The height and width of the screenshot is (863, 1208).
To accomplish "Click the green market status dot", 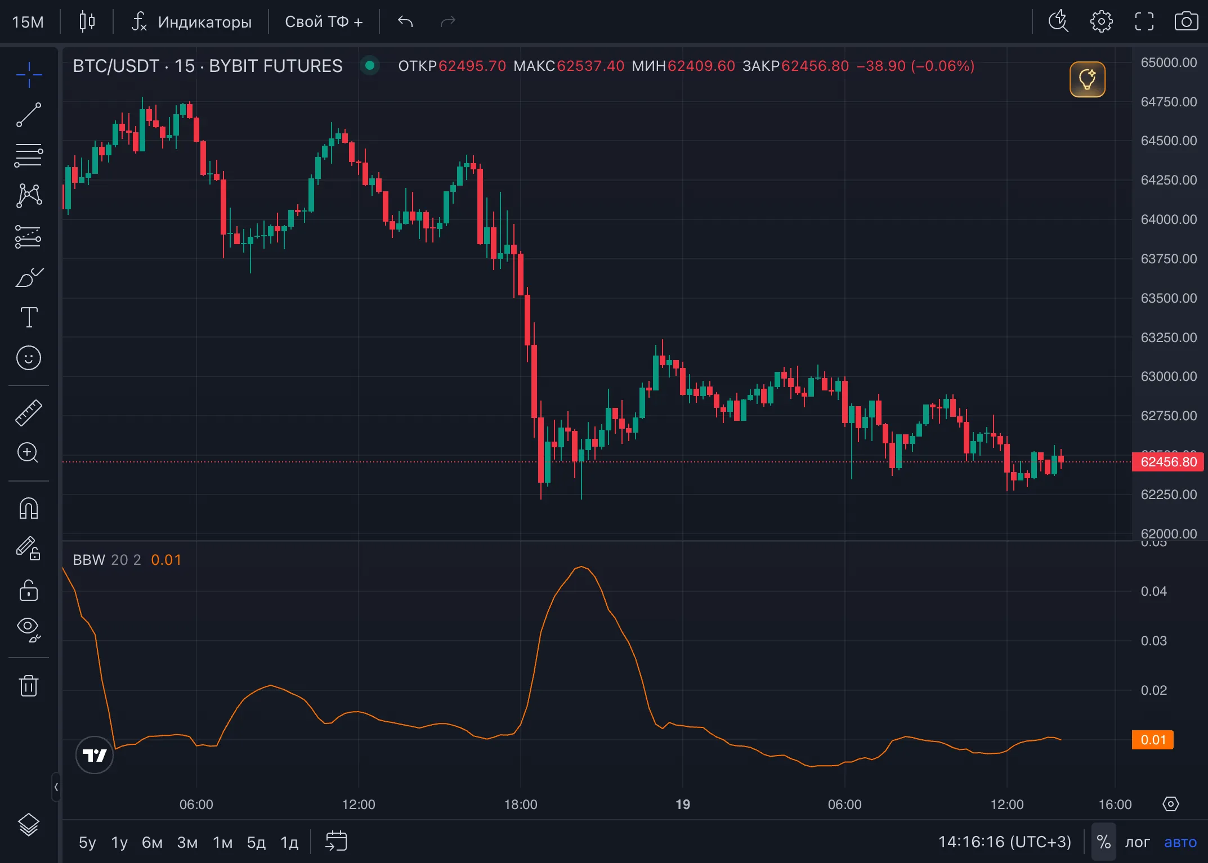I will tap(370, 66).
